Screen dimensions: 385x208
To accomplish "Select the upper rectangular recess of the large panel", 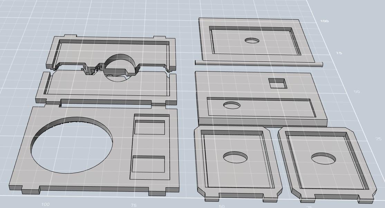I will 150,127.
